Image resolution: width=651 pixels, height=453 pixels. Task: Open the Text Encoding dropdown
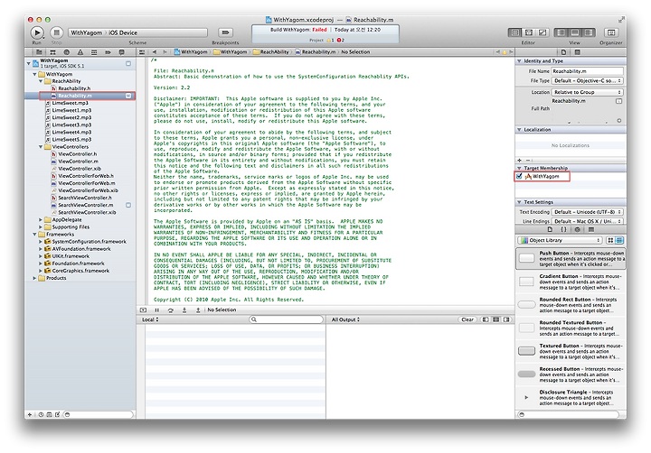[x=587, y=212]
